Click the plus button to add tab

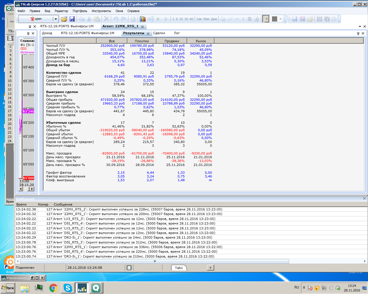[210, 268]
